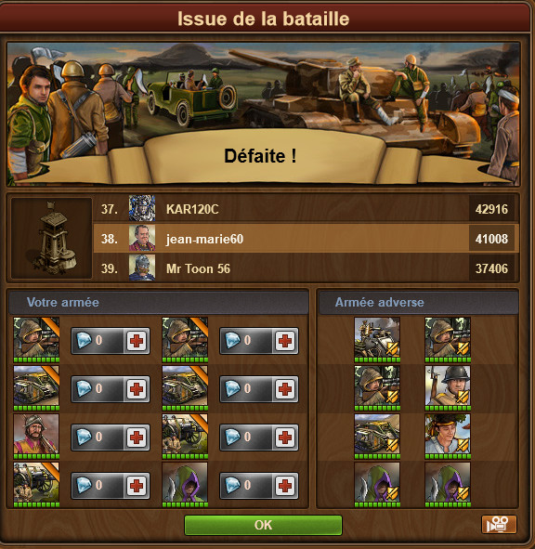Image resolution: width=535 pixels, height=549 pixels.
Task: Click the 'Votre armée' panel header
Action: tap(159, 302)
